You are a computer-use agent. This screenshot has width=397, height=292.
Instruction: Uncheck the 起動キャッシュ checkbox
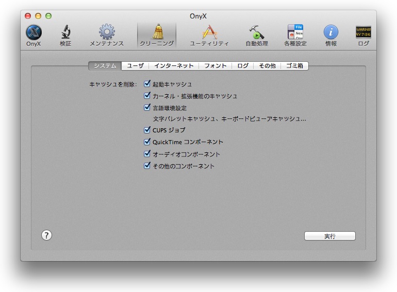147,84
